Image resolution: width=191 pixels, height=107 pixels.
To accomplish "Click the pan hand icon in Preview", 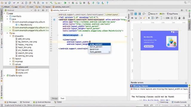I will 179,18.
